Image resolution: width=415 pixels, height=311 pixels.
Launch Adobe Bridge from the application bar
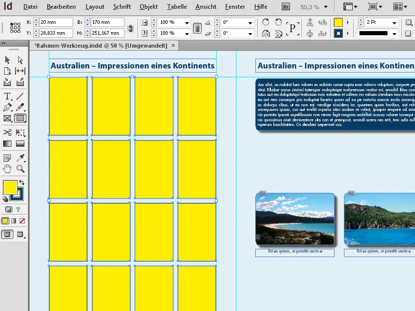point(285,7)
